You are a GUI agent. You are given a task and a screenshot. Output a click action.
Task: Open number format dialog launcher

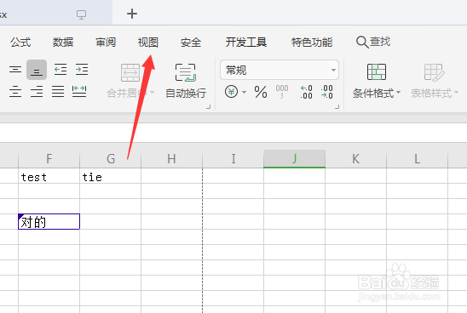[337, 107]
